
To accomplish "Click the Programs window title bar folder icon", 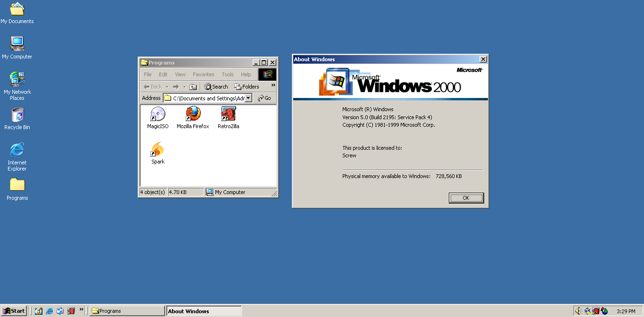I will [x=144, y=63].
